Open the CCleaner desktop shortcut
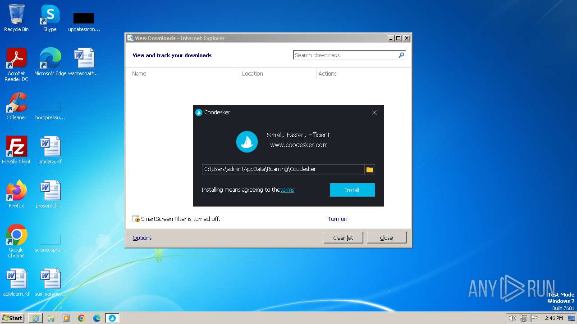 [16, 106]
